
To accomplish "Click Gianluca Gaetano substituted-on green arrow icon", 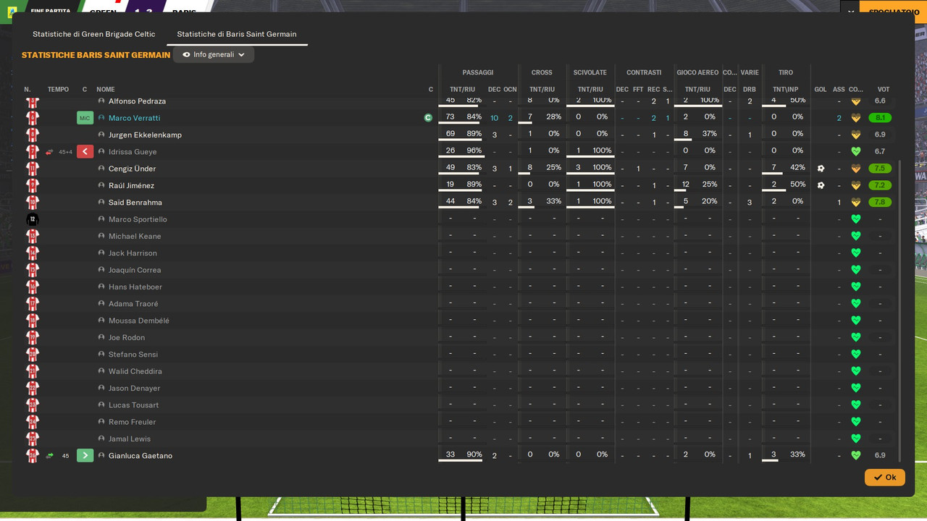I will click(x=85, y=456).
